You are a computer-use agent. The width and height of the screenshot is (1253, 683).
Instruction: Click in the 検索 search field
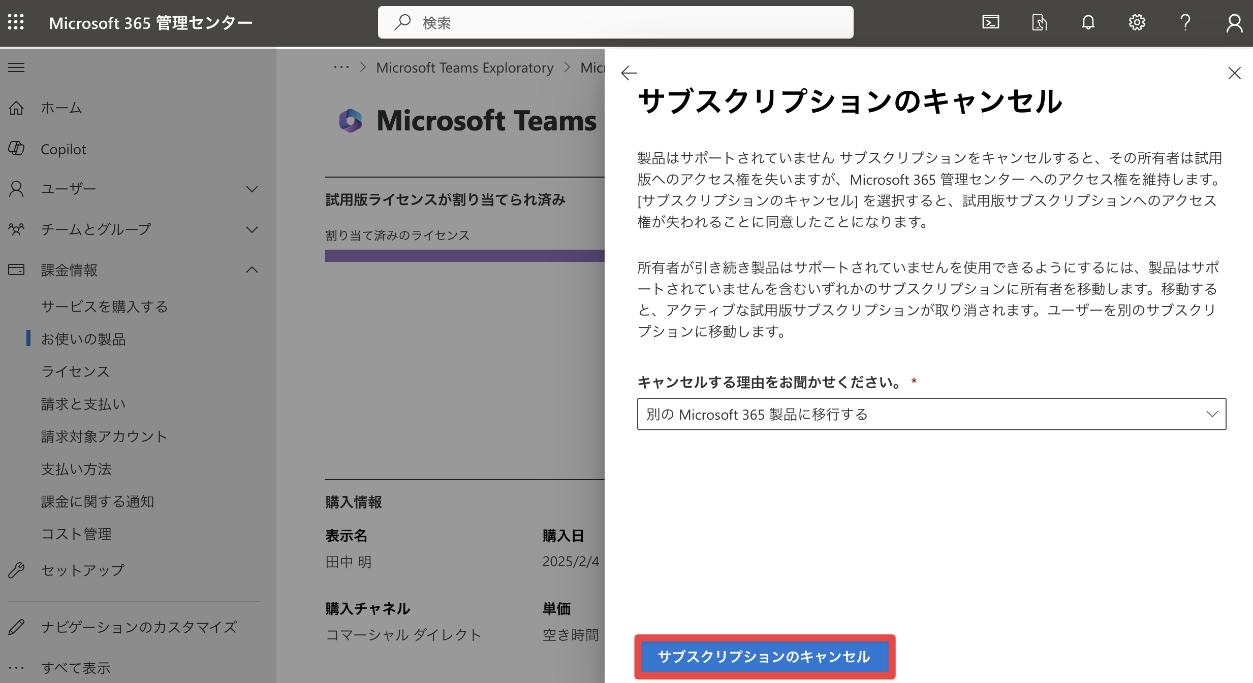616,22
